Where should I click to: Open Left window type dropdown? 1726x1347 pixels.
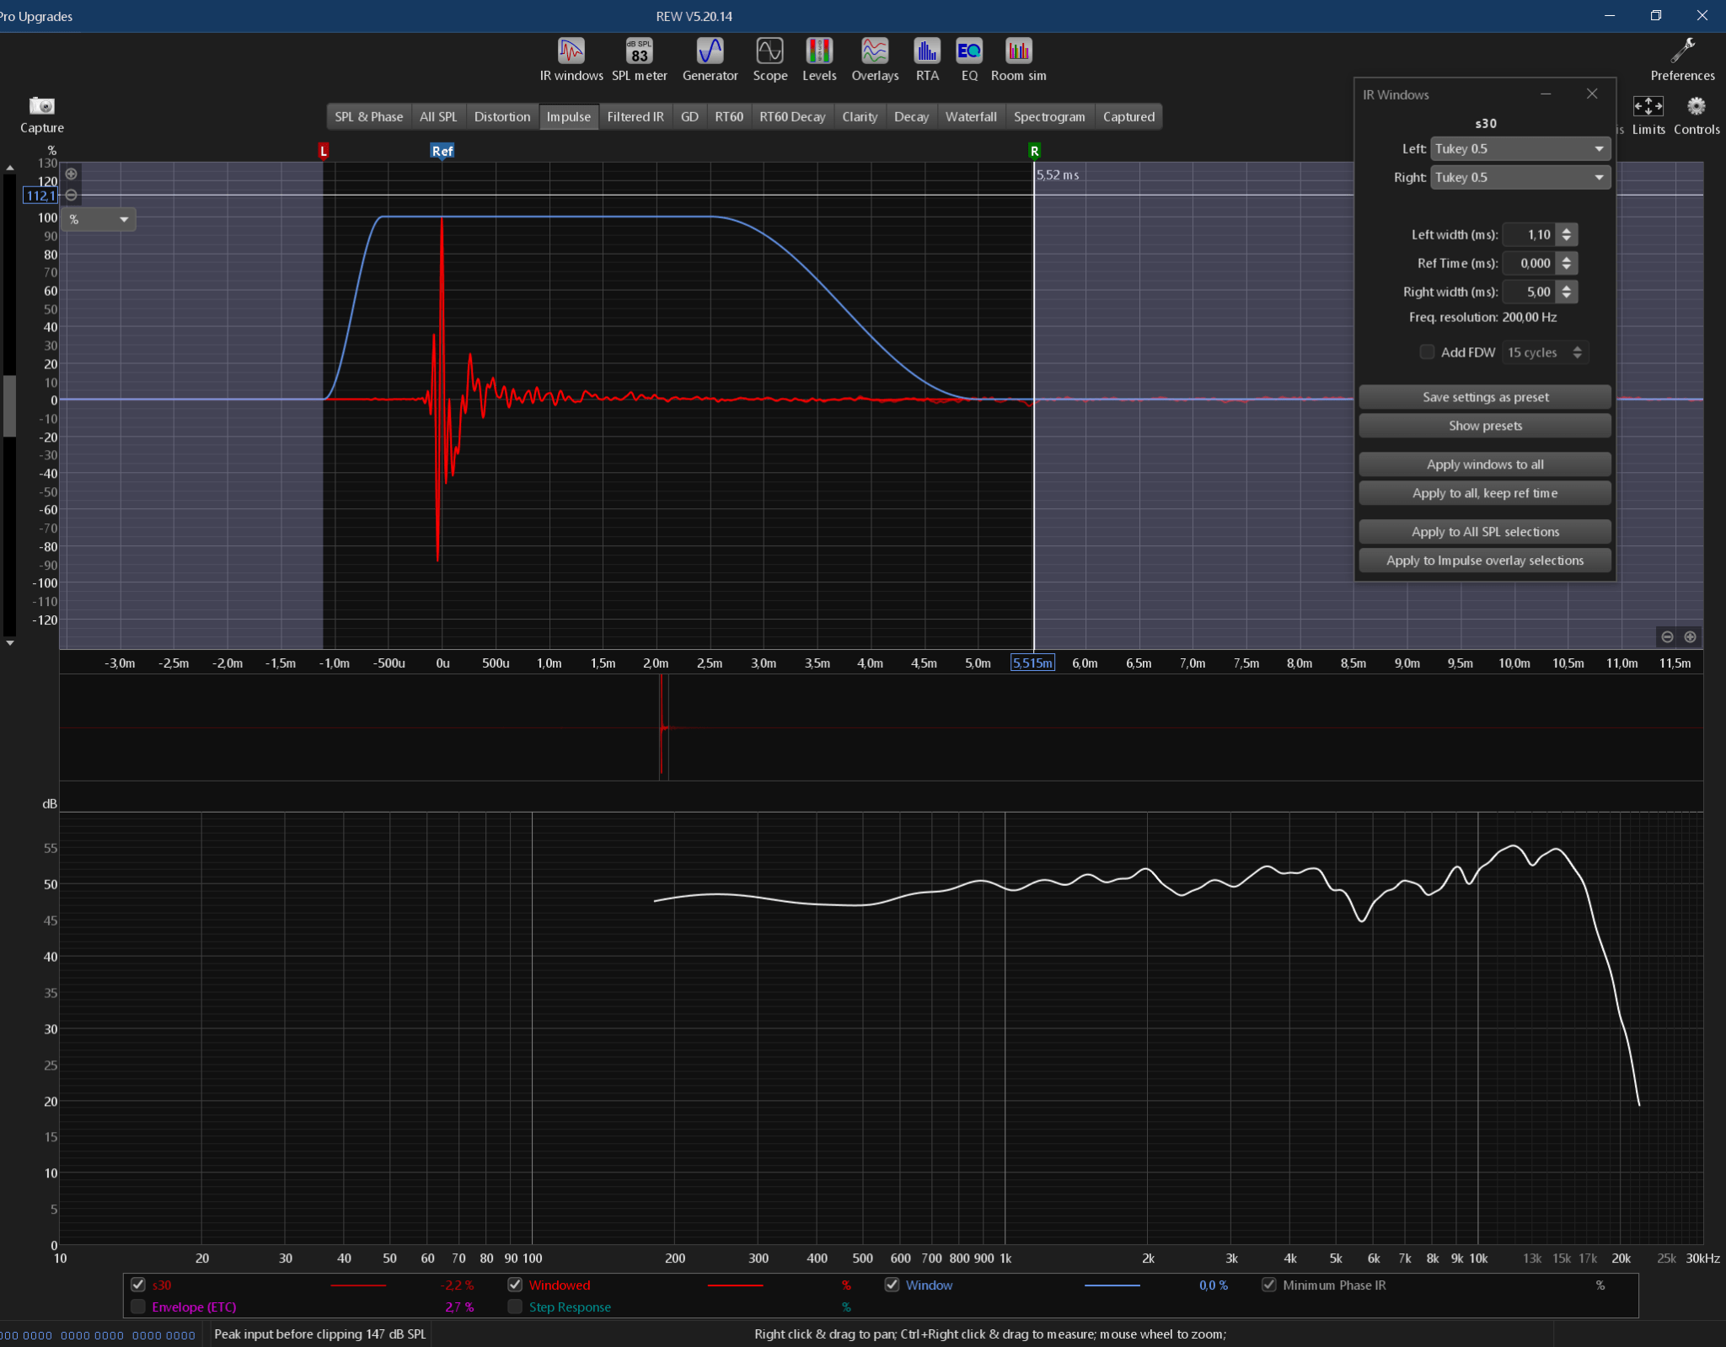(1520, 149)
